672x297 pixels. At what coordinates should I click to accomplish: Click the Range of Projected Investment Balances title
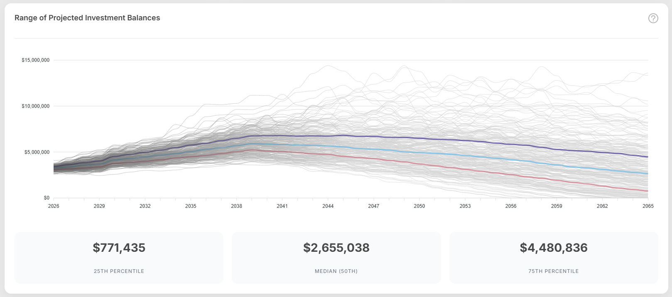point(87,18)
